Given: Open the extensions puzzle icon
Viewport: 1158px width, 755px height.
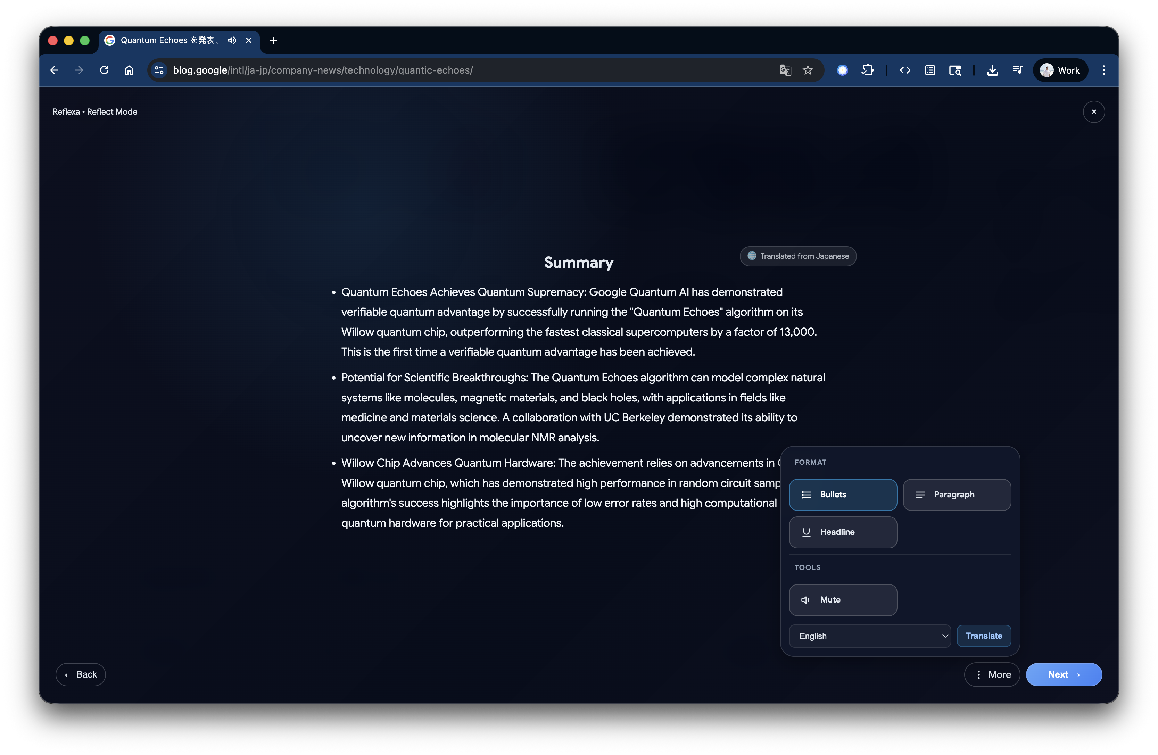Looking at the screenshot, I should pyautogui.click(x=868, y=70).
